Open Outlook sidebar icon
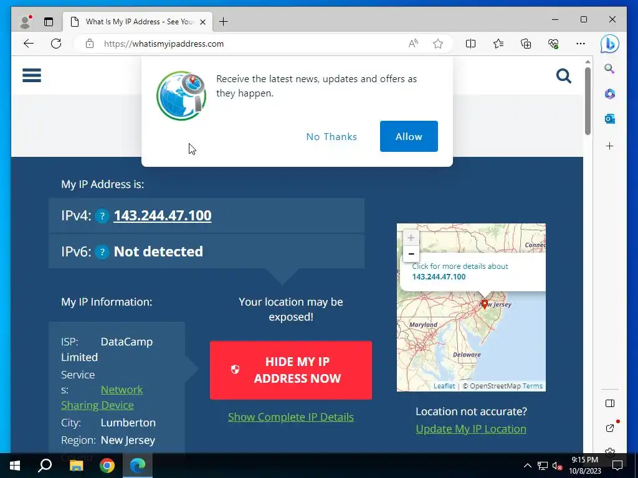638x478 pixels. (x=609, y=119)
